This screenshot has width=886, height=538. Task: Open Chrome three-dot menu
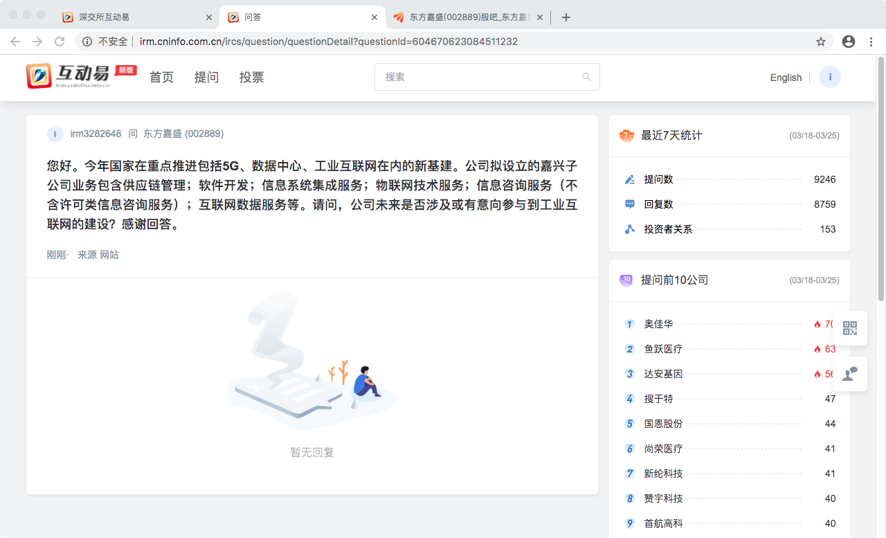click(x=871, y=42)
